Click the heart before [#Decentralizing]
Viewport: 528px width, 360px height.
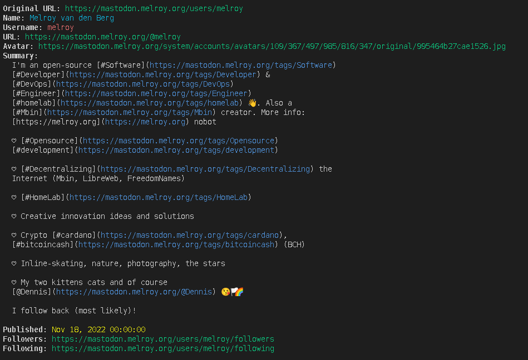click(14, 169)
